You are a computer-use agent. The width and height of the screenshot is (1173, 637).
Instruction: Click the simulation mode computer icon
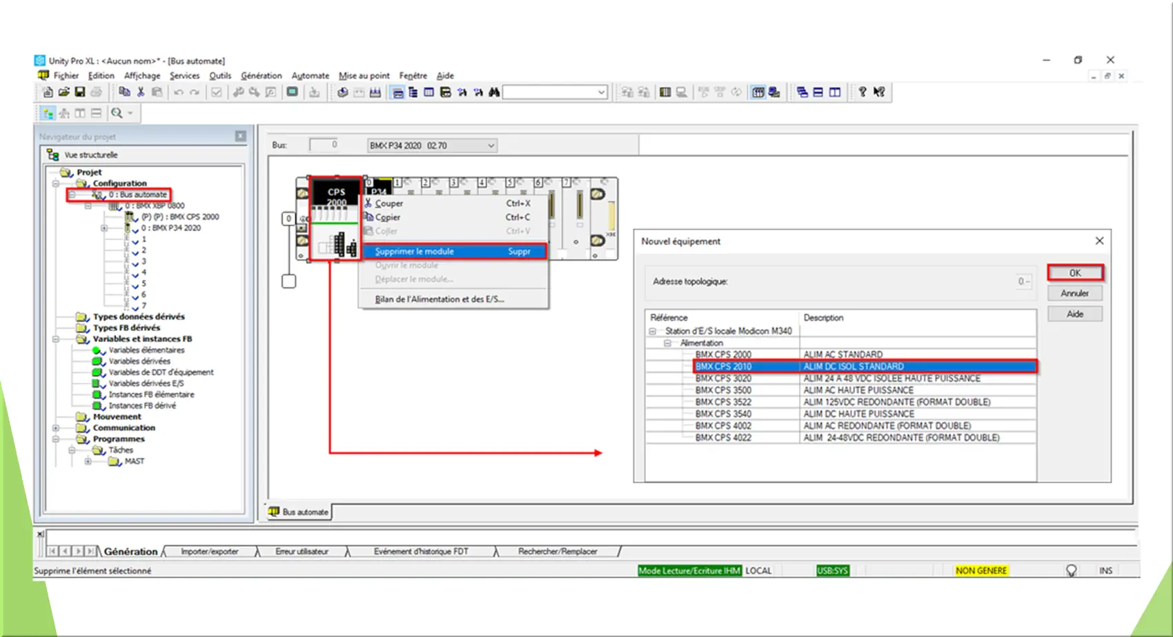tap(774, 92)
